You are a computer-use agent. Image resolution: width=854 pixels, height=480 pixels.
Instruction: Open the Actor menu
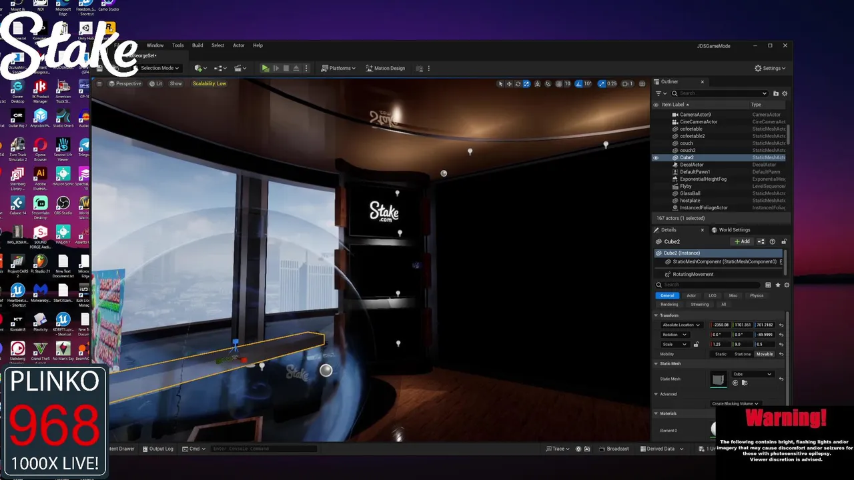click(238, 45)
